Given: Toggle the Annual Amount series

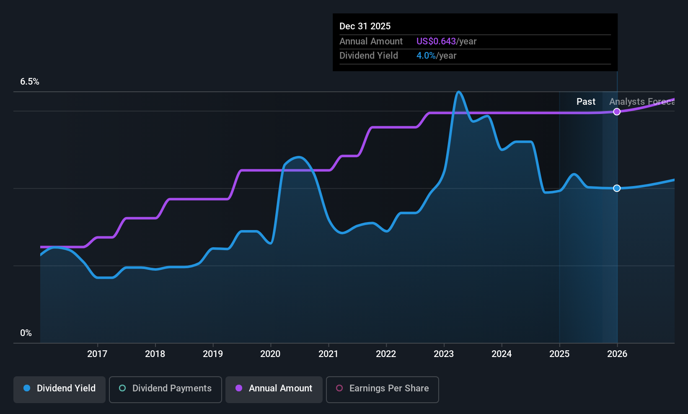Looking at the screenshot, I should pos(274,389).
